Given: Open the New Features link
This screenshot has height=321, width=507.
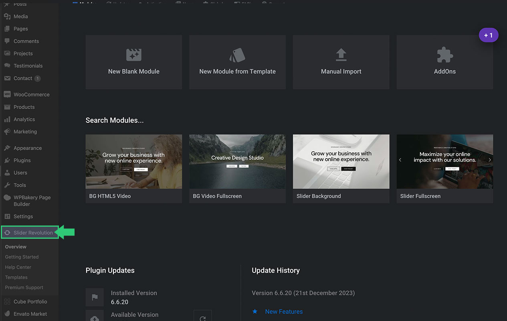Looking at the screenshot, I should [x=284, y=312].
